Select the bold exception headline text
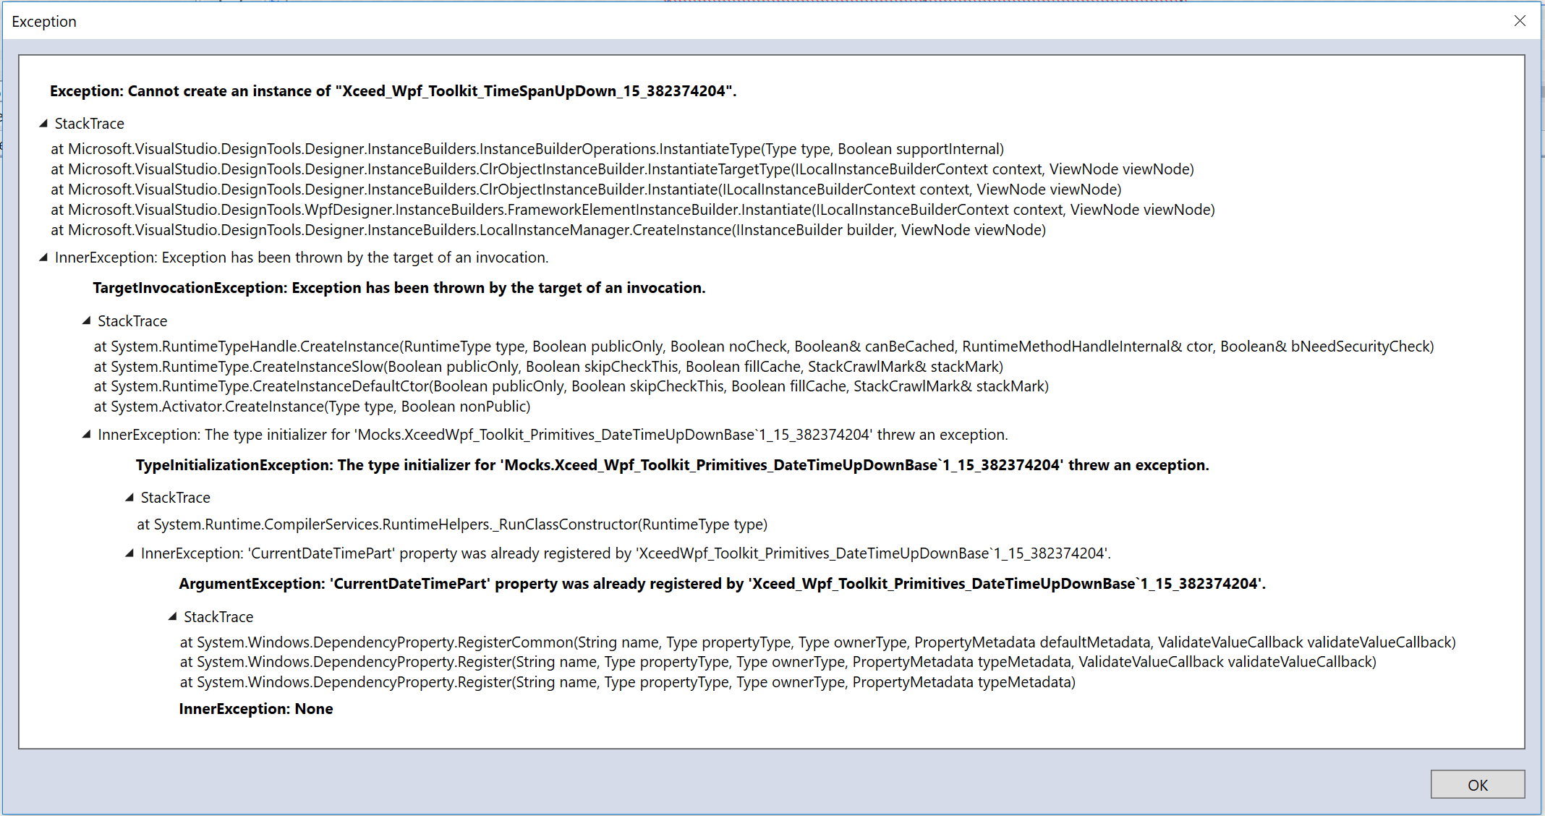Viewport: 1545px width, 816px height. 393,90
